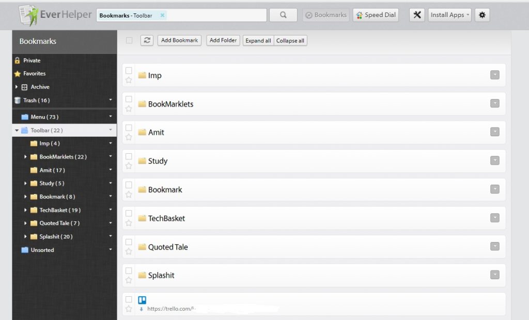Remove the Bookmarks - Toolbar search tag
This screenshot has height=320, width=529.
pyautogui.click(x=162, y=15)
